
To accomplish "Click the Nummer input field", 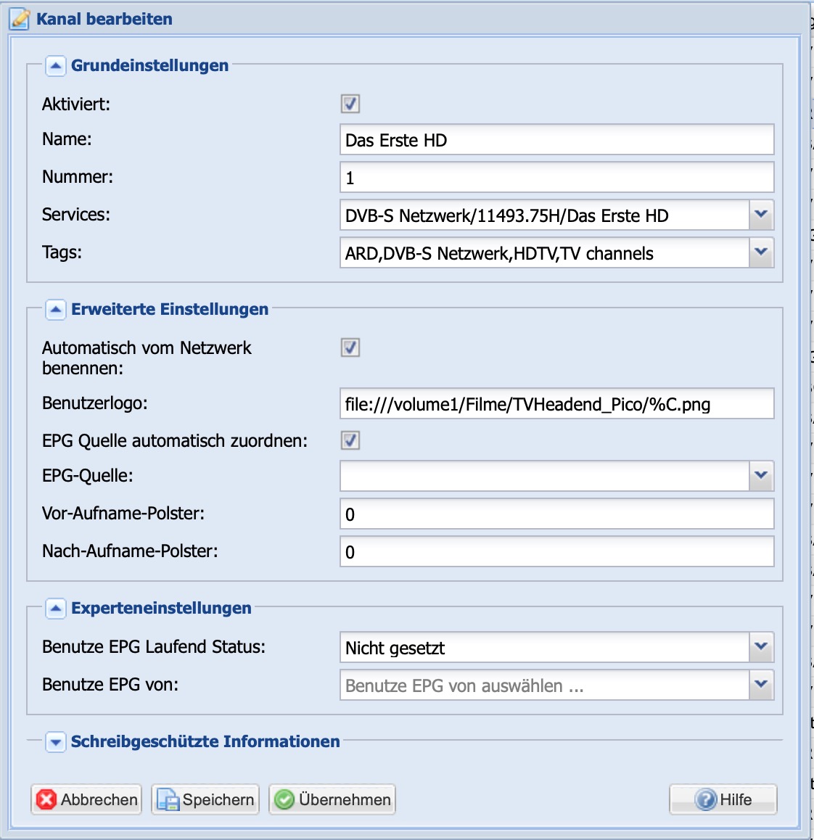I will pyautogui.click(x=556, y=177).
